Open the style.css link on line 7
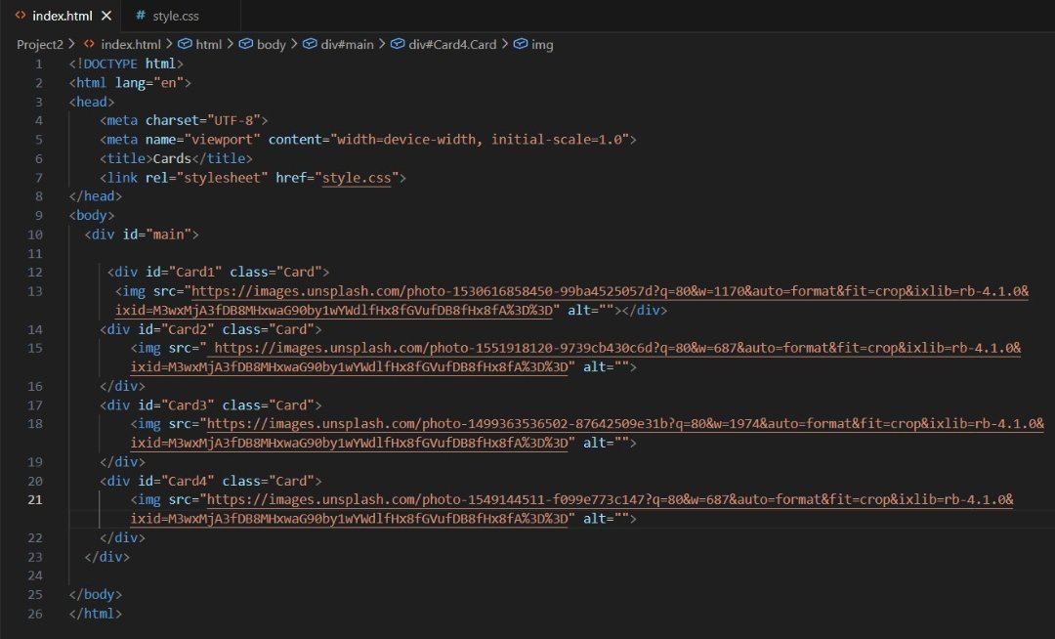The image size is (1055, 639). [357, 178]
